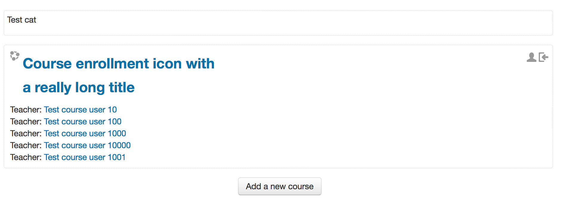Click the word "icon" in the course heading

[167, 63]
